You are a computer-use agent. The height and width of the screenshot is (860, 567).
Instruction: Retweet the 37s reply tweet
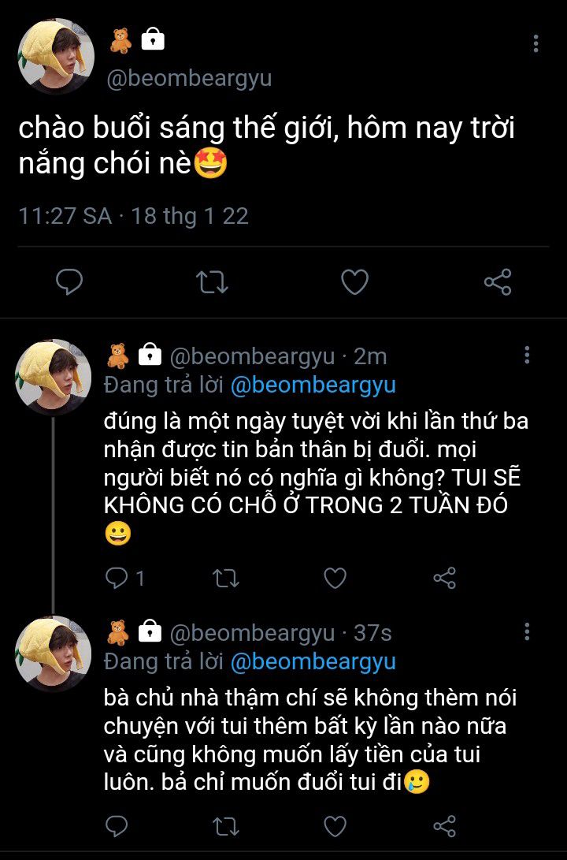(226, 827)
